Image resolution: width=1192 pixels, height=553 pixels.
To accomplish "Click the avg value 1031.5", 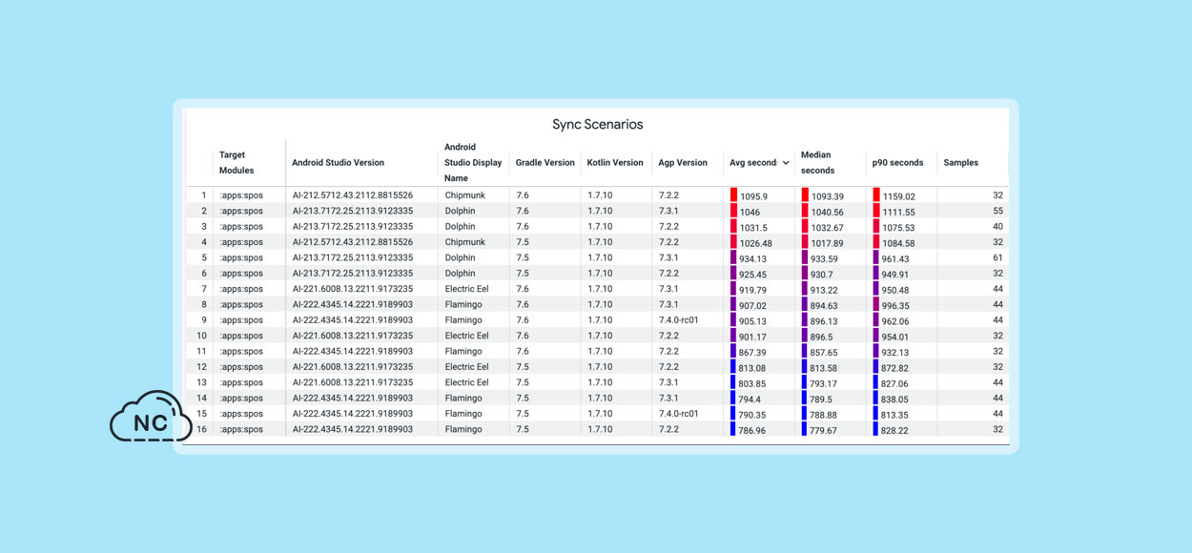I will pos(753,228).
